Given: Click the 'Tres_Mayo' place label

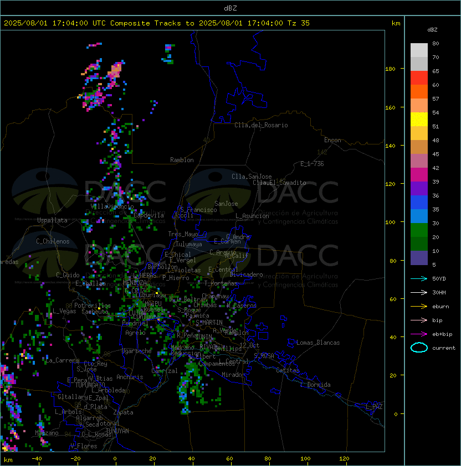Looking at the screenshot, I should (x=183, y=234).
